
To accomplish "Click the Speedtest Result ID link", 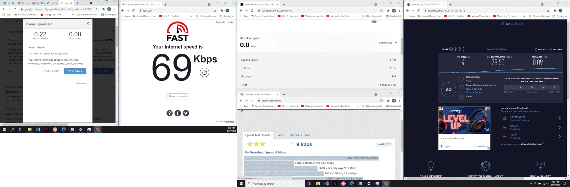I will (502, 49).
